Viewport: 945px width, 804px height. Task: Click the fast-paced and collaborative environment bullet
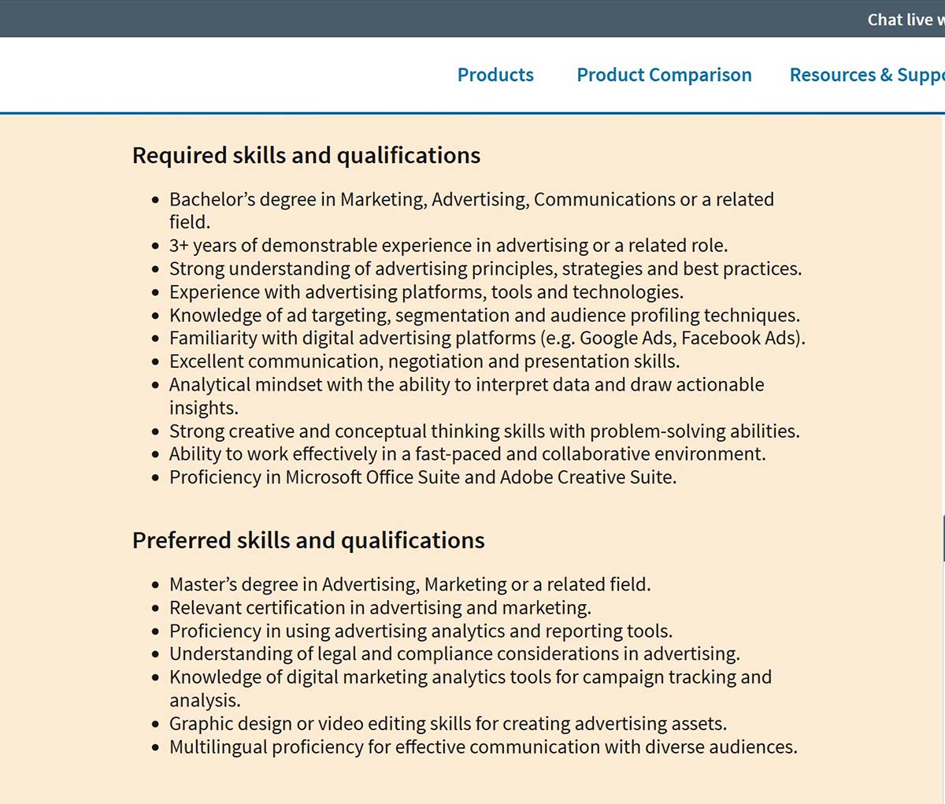467,454
